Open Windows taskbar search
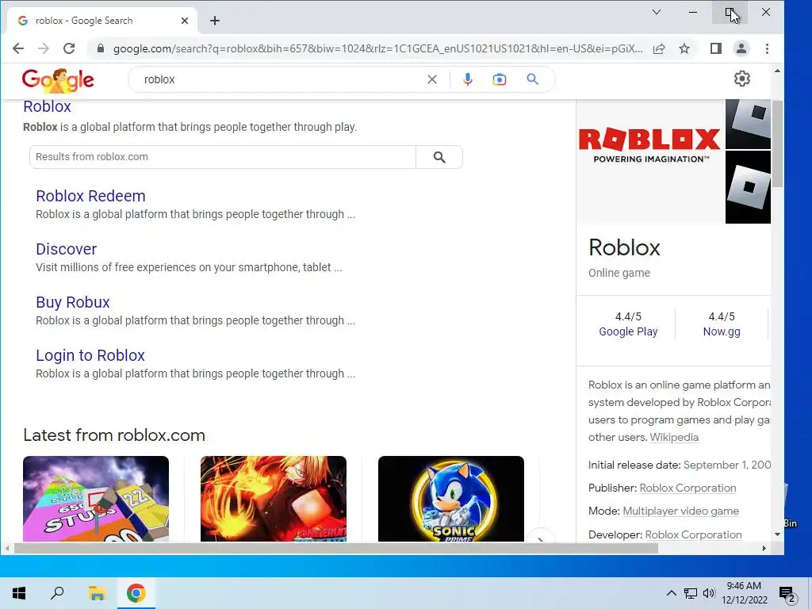This screenshot has width=812, height=609. click(x=57, y=593)
